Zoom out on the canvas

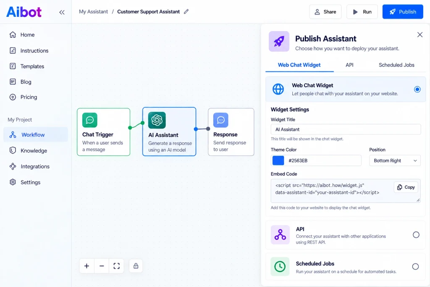[x=102, y=266]
